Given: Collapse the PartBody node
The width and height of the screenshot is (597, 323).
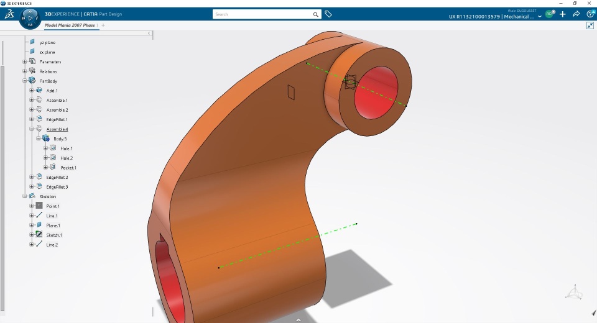Looking at the screenshot, I should [25, 81].
